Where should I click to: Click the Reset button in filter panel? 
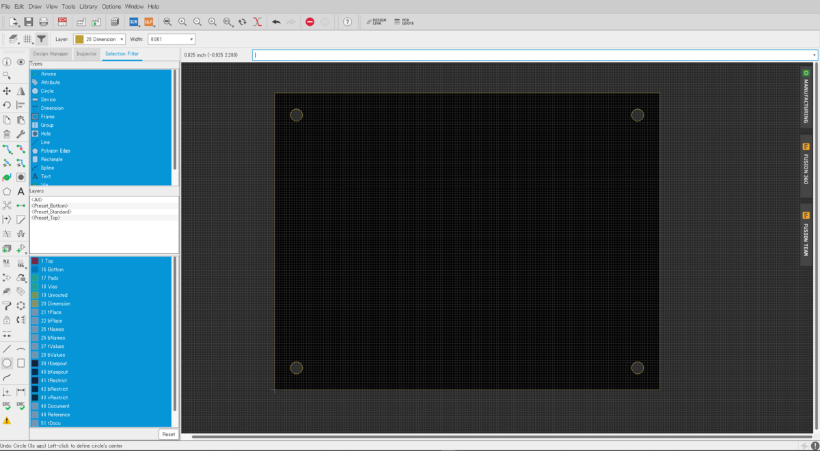[168, 434]
